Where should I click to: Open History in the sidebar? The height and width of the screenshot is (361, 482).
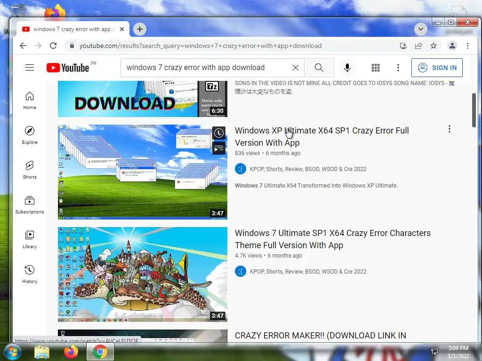click(30, 275)
